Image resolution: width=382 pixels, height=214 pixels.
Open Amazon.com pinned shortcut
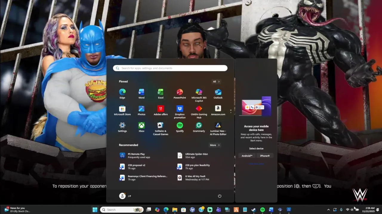pos(218,110)
